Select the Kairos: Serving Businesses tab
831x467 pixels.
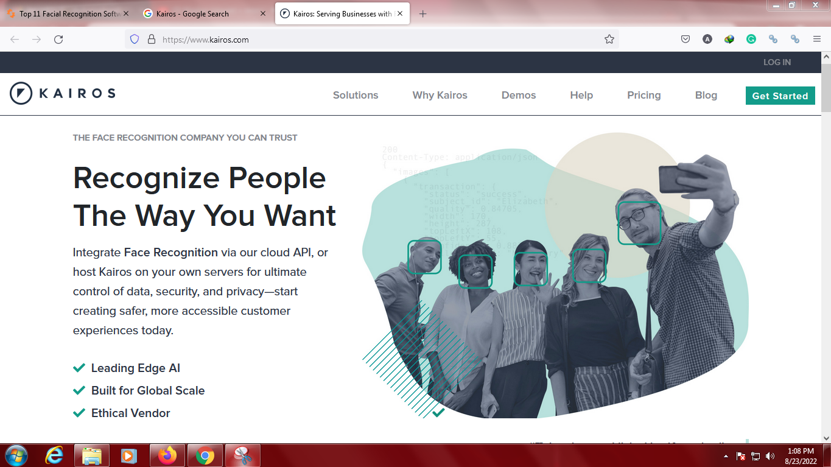click(343, 14)
